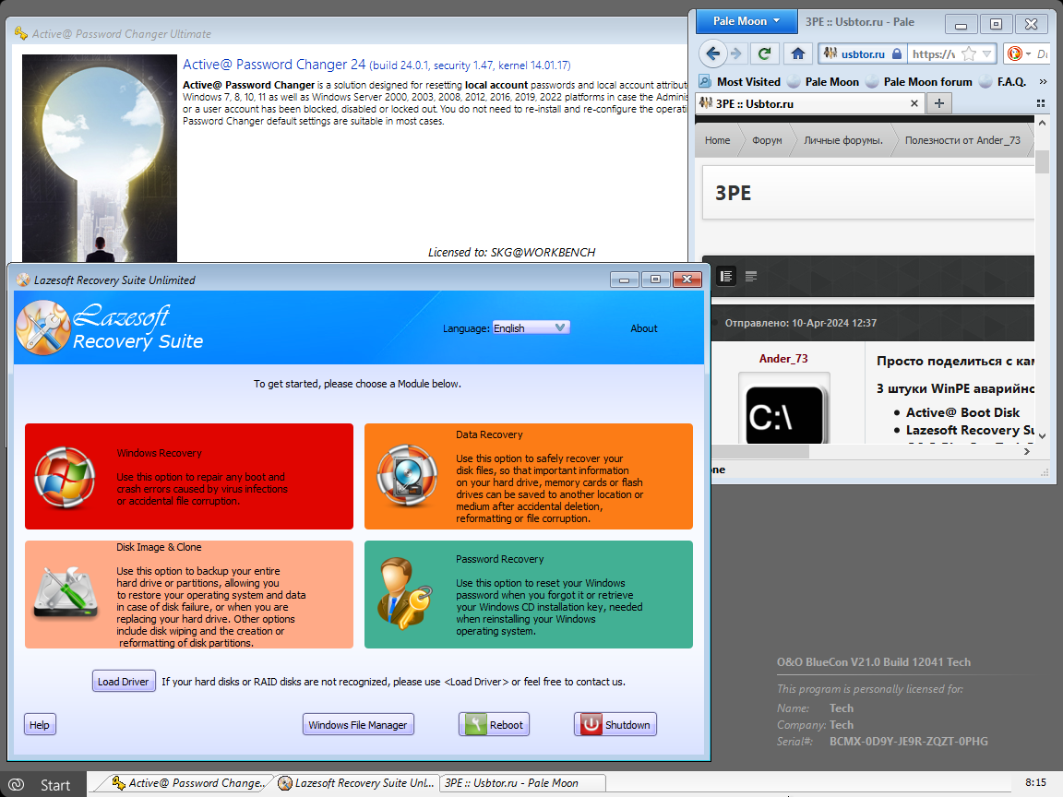Bookmark the page with the star icon
Image resolution: width=1063 pixels, height=797 pixels.
pyautogui.click(x=969, y=54)
